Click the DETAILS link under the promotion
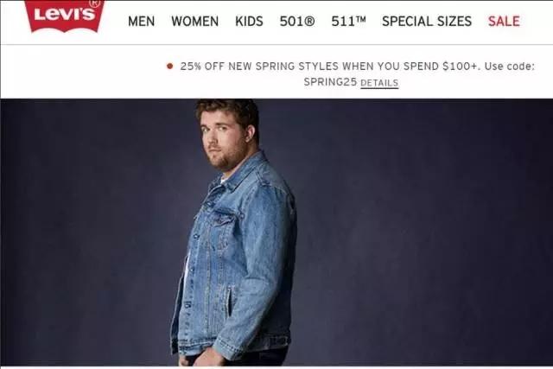Viewport: 553px width, 369px height. (x=379, y=83)
